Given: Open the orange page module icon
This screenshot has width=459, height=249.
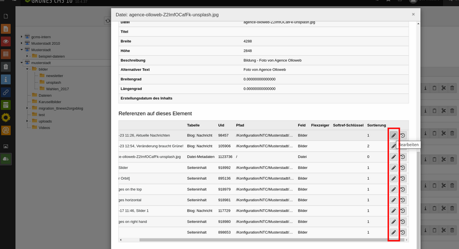Looking at the screenshot, I should tap(6, 29).
